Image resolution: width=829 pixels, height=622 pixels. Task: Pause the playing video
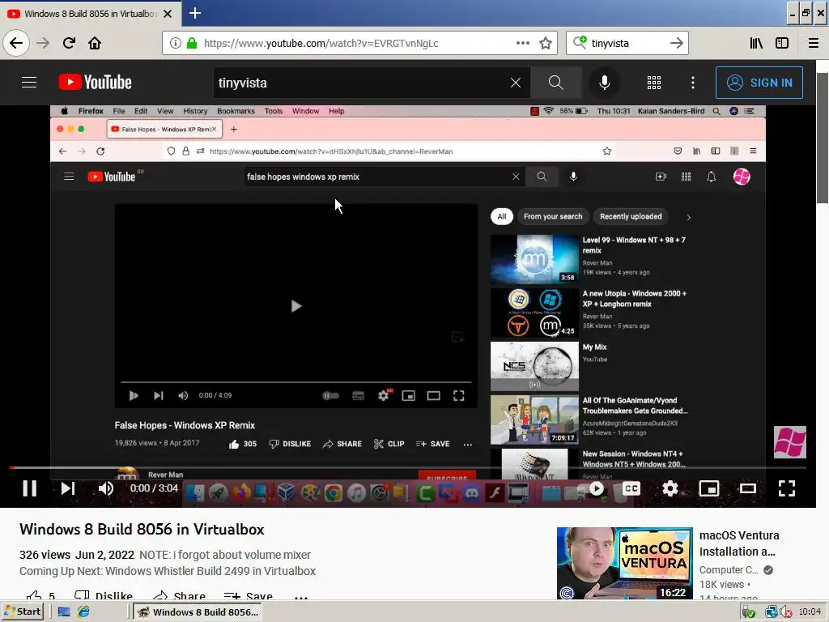click(x=30, y=488)
